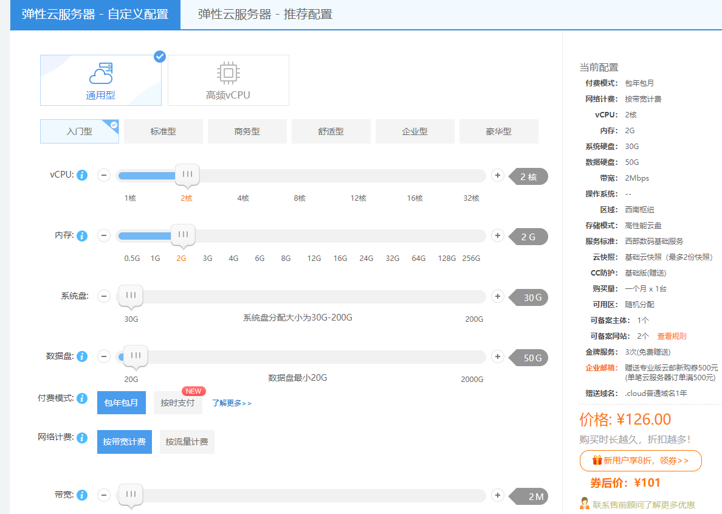Click the 价格: ¥126.00 text

625,420
